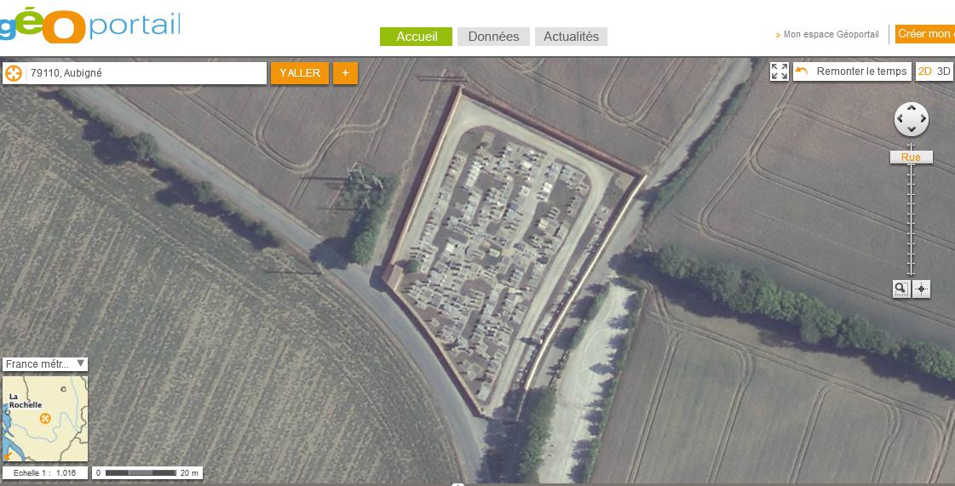Click the orange geolocation target icon in search bar
Screen dimensions: 955x486
(x=14, y=73)
